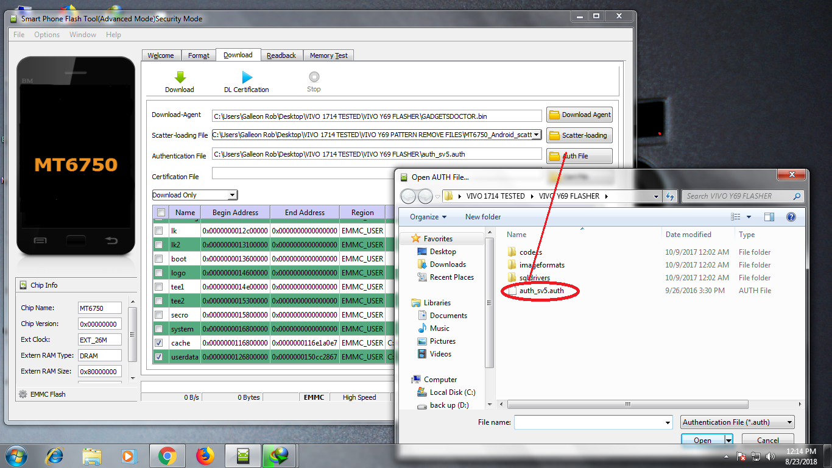
Task: Toggle the preview pane icon
Action: (x=769, y=217)
